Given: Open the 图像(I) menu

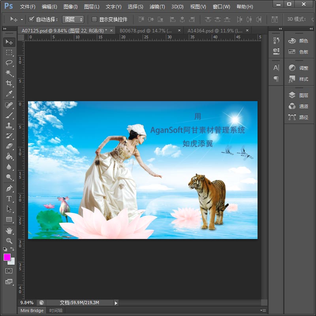Looking at the screenshot, I should (x=71, y=7).
